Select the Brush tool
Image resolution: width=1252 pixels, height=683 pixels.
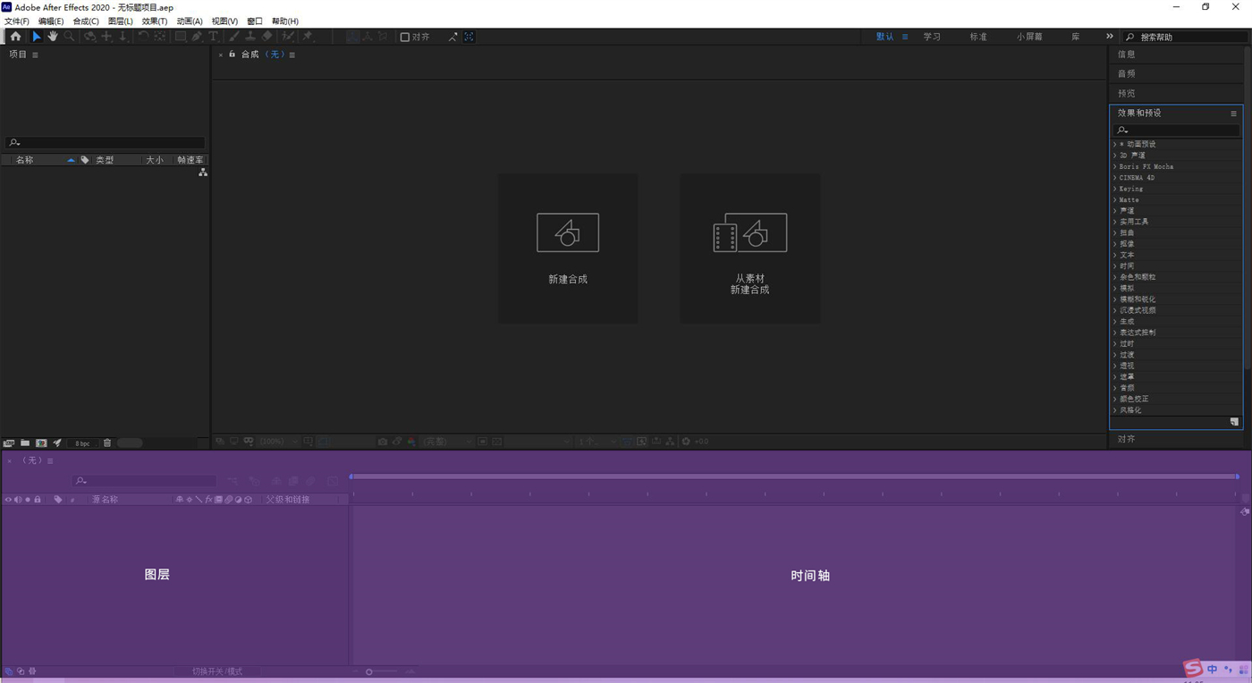233,37
